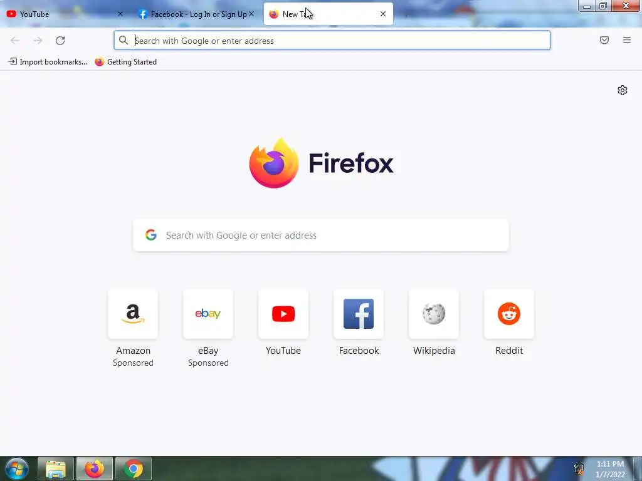The height and width of the screenshot is (481, 642).
Task: Open the Save to Pocket icon
Action: (604, 40)
